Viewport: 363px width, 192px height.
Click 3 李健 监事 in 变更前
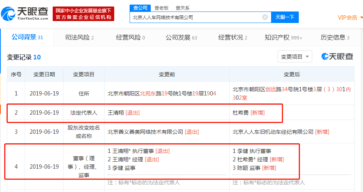(x=122, y=168)
